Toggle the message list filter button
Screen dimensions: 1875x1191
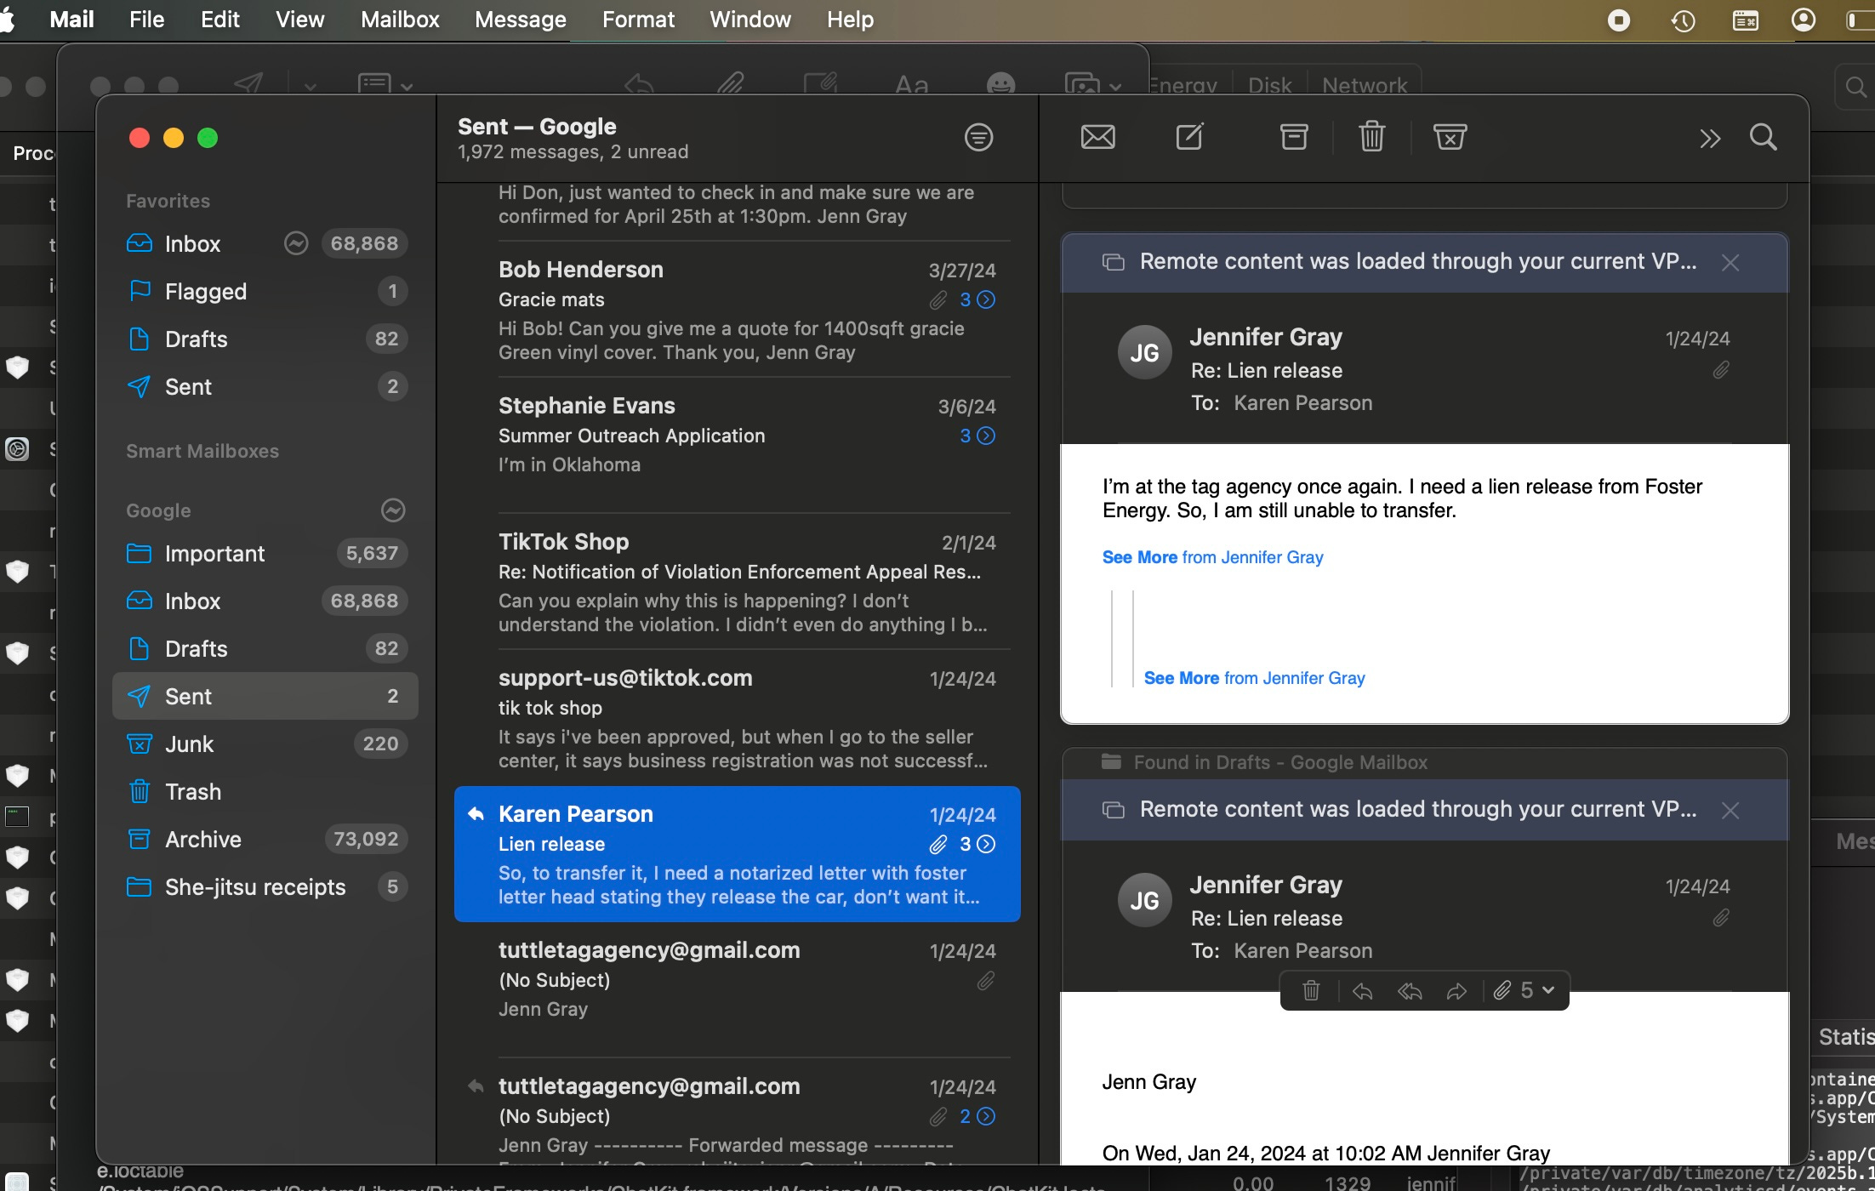coord(978,137)
